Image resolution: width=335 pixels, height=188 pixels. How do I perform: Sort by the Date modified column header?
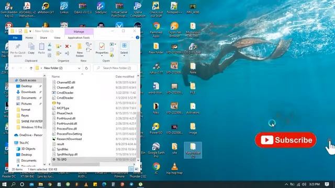click(125, 77)
